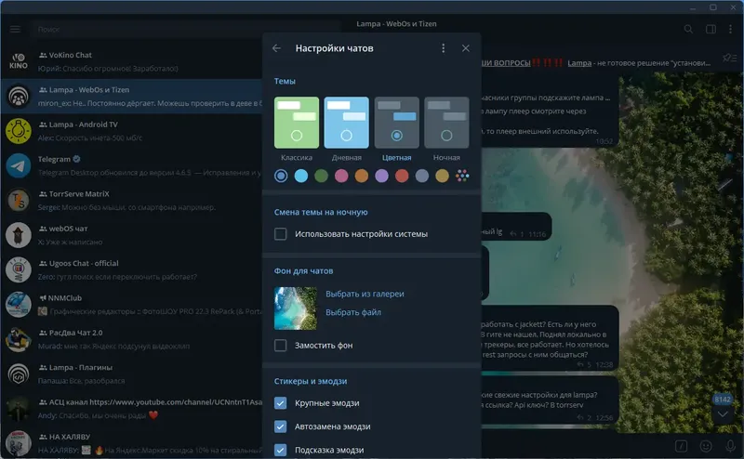This screenshot has height=459, width=744.
Task: Open NNMClub channel avatar
Action: [19, 305]
